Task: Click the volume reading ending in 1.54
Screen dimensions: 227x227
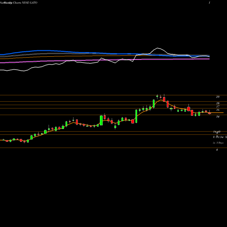Action: pyautogui.click(x=218, y=137)
